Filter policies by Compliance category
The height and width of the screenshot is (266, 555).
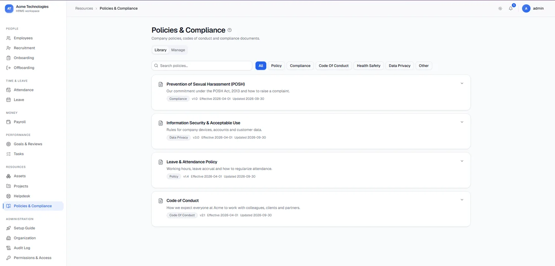click(300, 66)
